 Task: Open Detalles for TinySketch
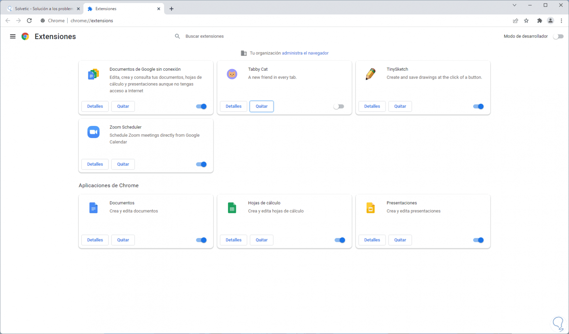(372, 106)
